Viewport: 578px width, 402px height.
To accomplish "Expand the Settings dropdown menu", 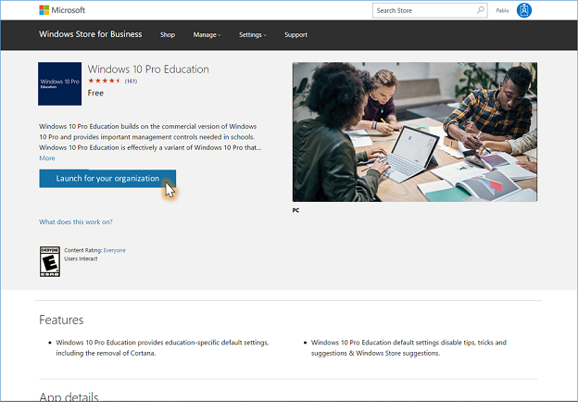I will coord(253,34).
